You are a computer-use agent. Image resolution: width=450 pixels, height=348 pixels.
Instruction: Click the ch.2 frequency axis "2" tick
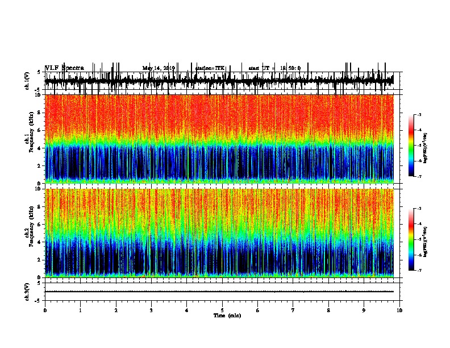pos(40,260)
